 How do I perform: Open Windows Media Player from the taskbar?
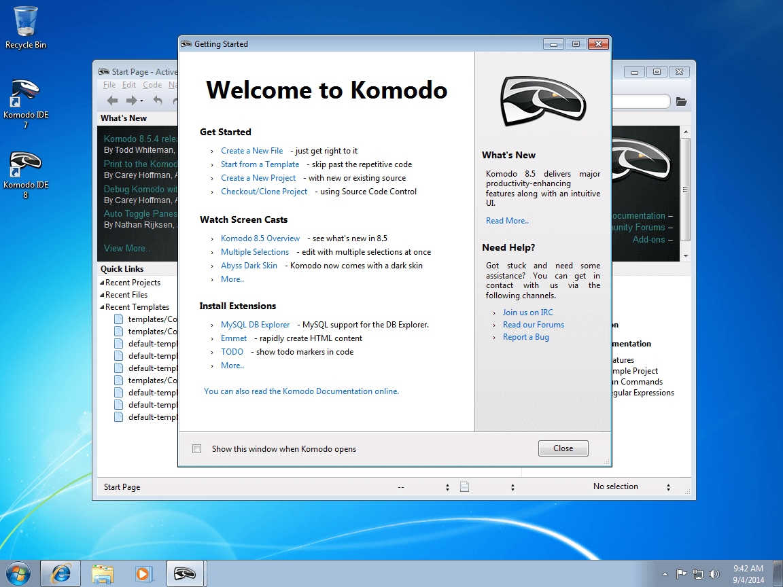[144, 574]
